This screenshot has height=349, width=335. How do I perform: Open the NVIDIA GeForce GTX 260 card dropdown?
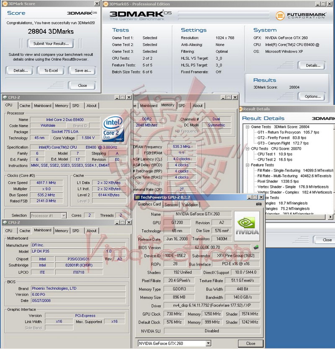point(208,343)
